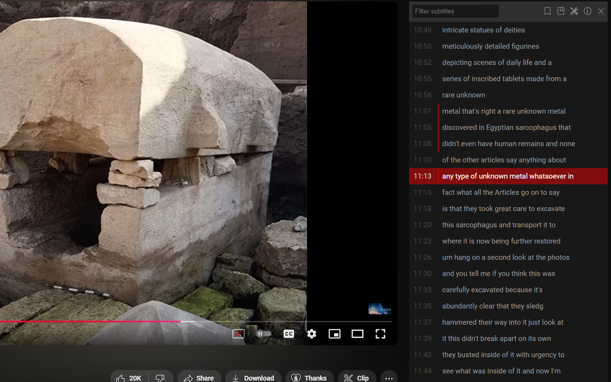Open the Share dialog
Screen dimensions: 611x382
(x=199, y=378)
